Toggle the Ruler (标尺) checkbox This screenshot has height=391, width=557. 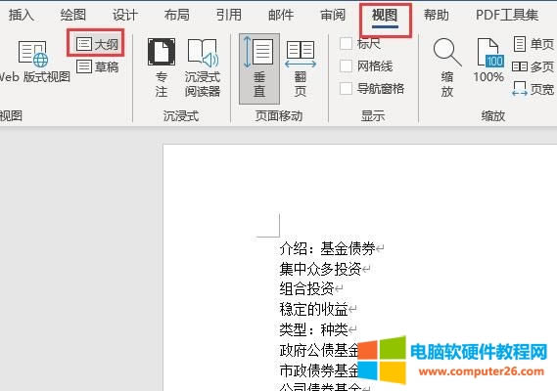(346, 44)
